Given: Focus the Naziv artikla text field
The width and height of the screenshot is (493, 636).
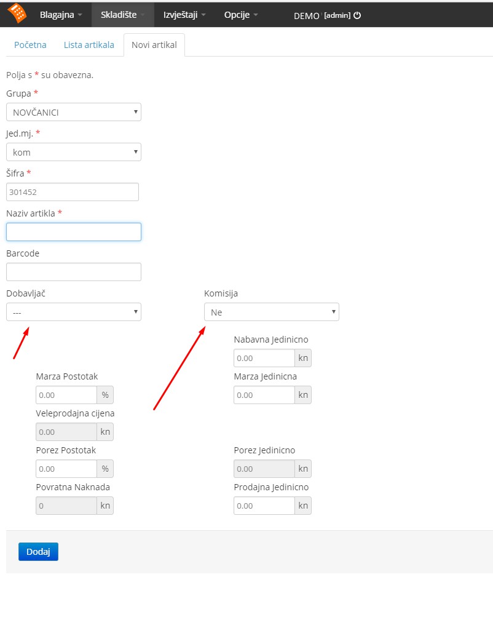Looking at the screenshot, I should click(x=74, y=232).
